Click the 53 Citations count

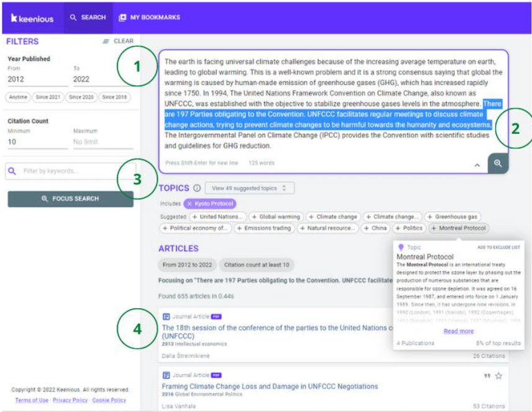489,406
